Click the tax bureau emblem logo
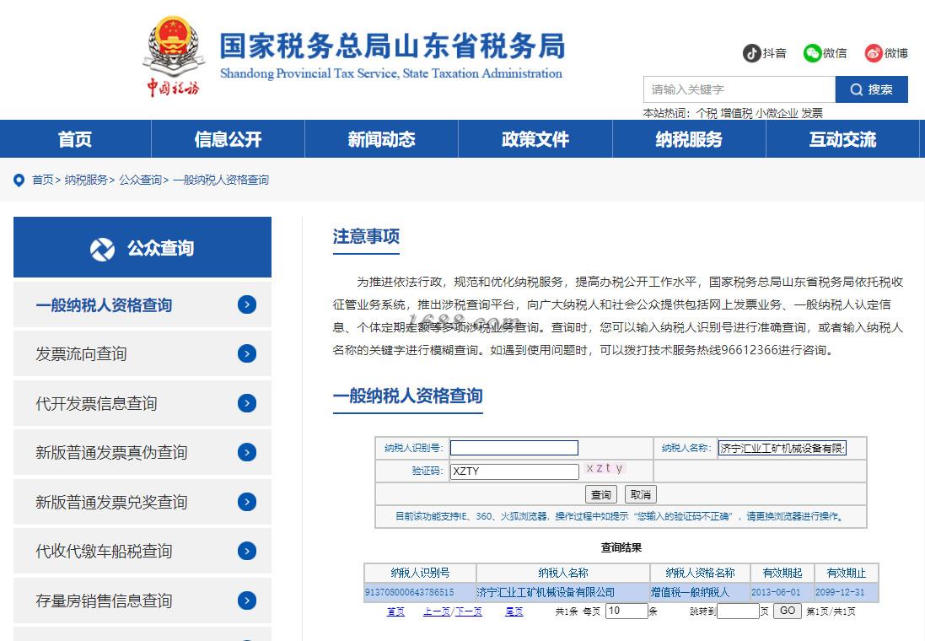925x641 pixels. 174,56
